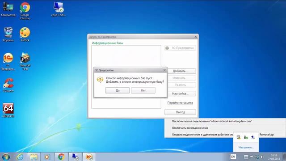Screen dimensions: 286x161
Task: Open Google Chrome desktop shortcut
Action: (x=25, y=11)
